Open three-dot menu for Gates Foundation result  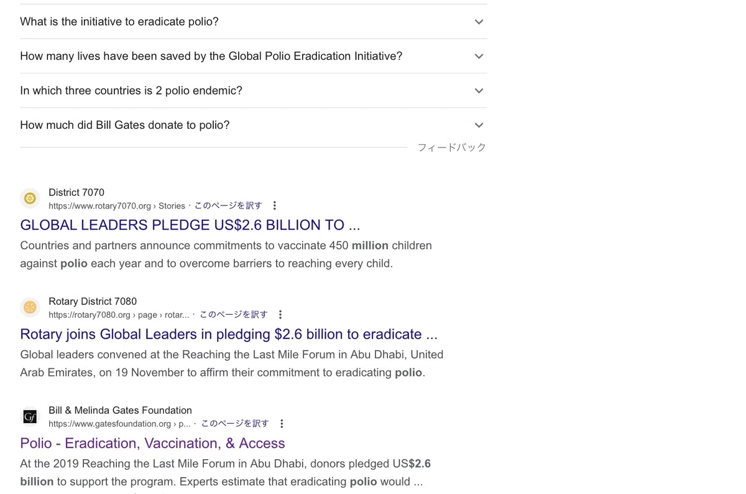pyautogui.click(x=282, y=424)
